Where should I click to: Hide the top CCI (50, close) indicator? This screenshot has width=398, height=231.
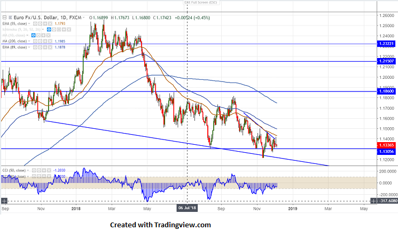(x=34, y=170)
